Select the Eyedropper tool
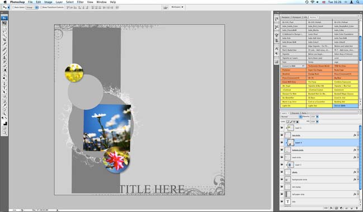 [4, 105]
